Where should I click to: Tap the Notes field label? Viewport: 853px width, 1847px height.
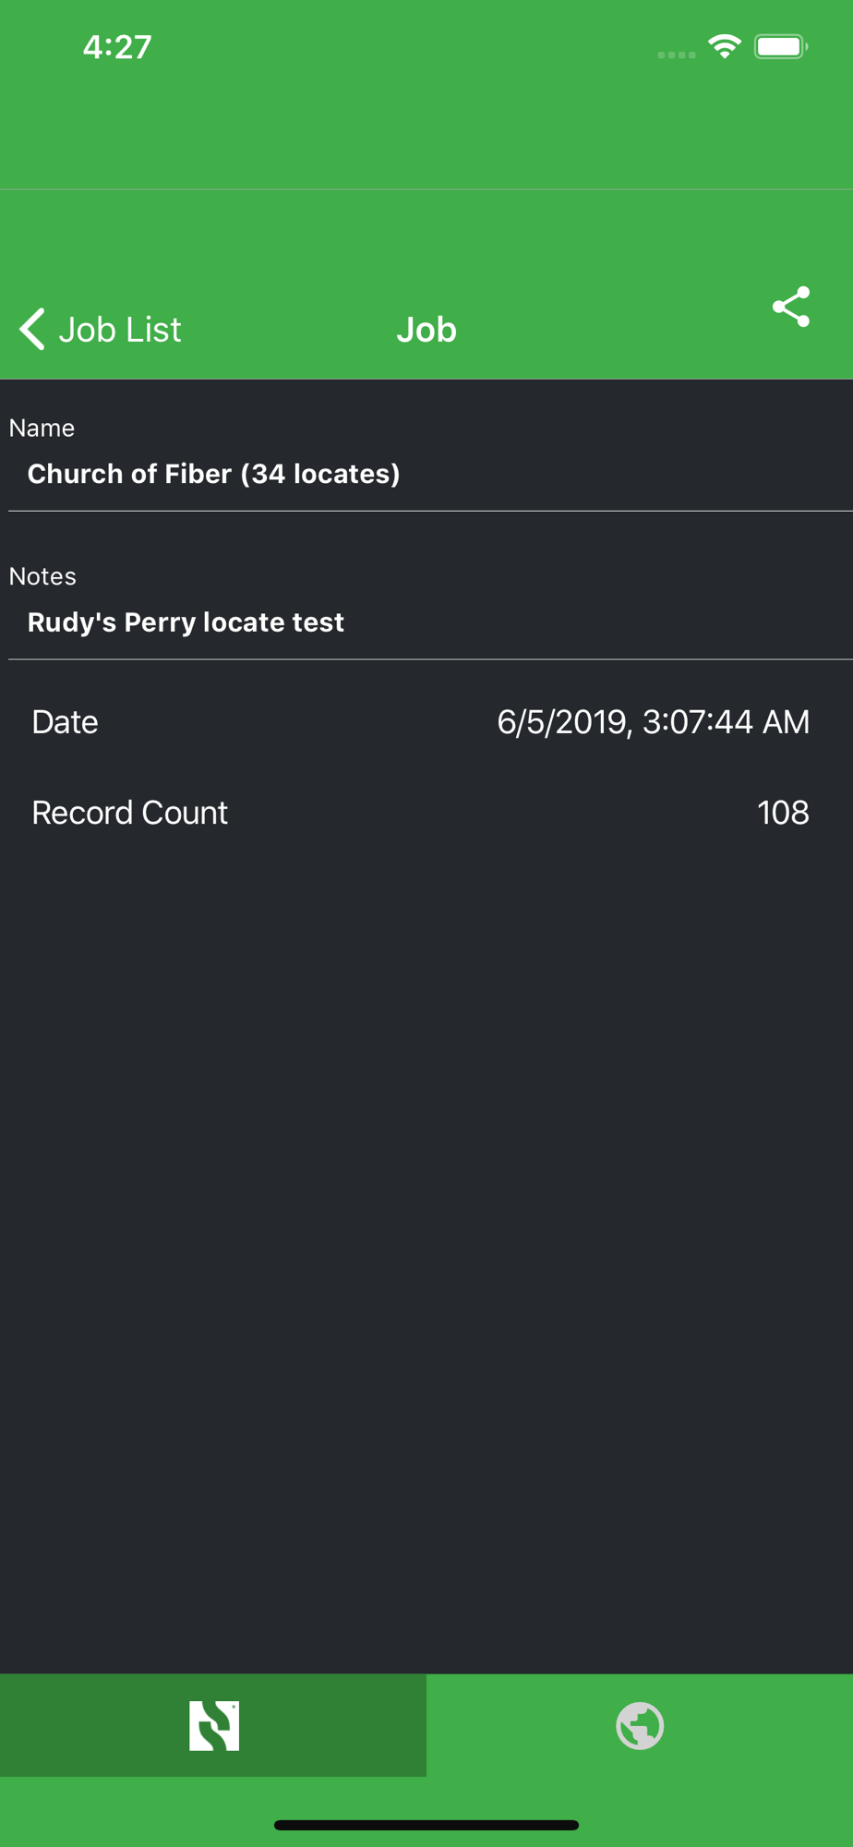tap(42, 576)
